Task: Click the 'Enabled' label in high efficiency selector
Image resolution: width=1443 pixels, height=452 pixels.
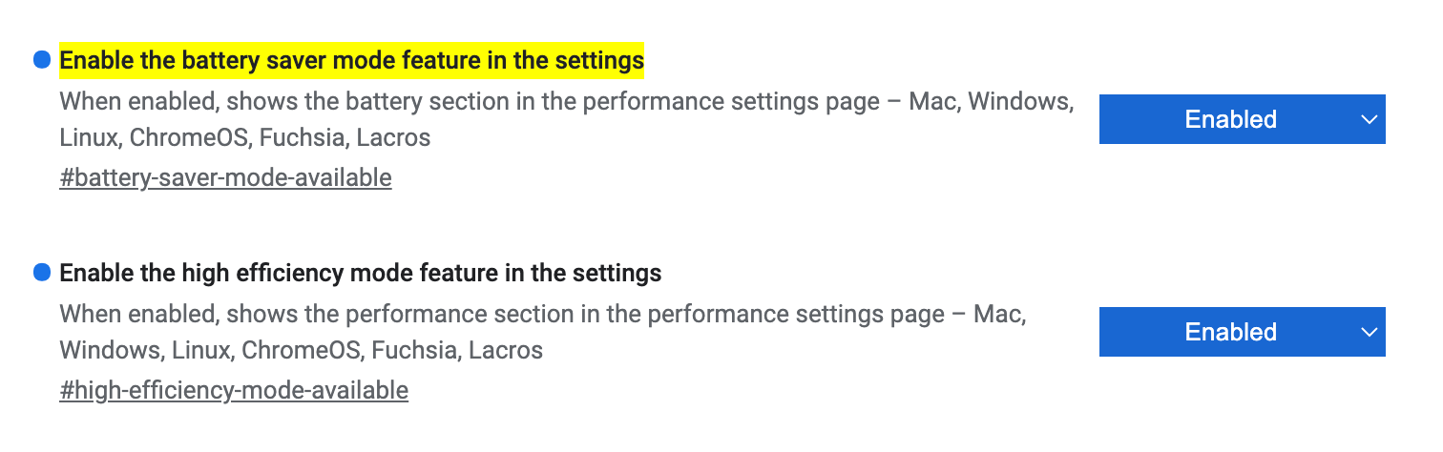Action: click(1230, 332)
